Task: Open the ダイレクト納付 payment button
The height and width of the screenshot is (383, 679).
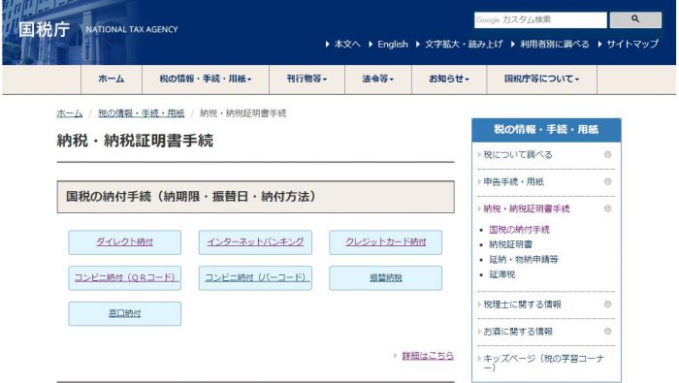Action: click(125, 241)
